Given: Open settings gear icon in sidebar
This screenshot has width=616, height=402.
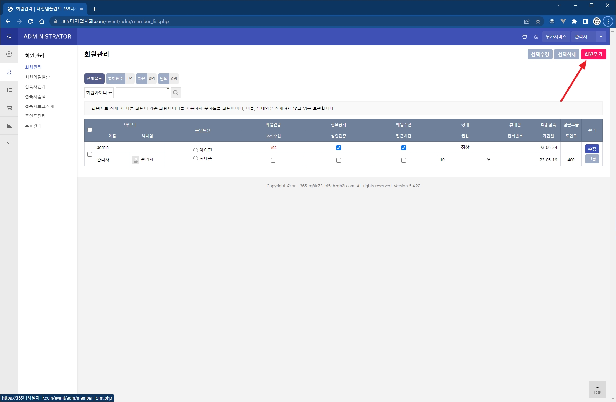Looking at the screenshot, I should click(9, 54).
